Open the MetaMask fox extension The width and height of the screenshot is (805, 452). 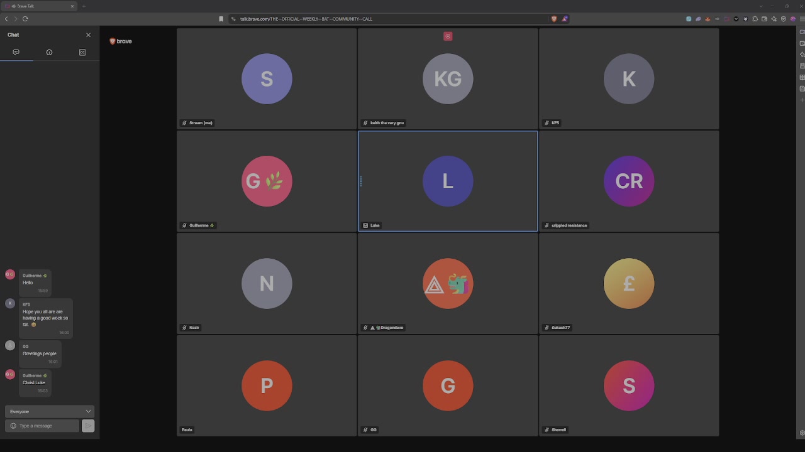[708, 19]
